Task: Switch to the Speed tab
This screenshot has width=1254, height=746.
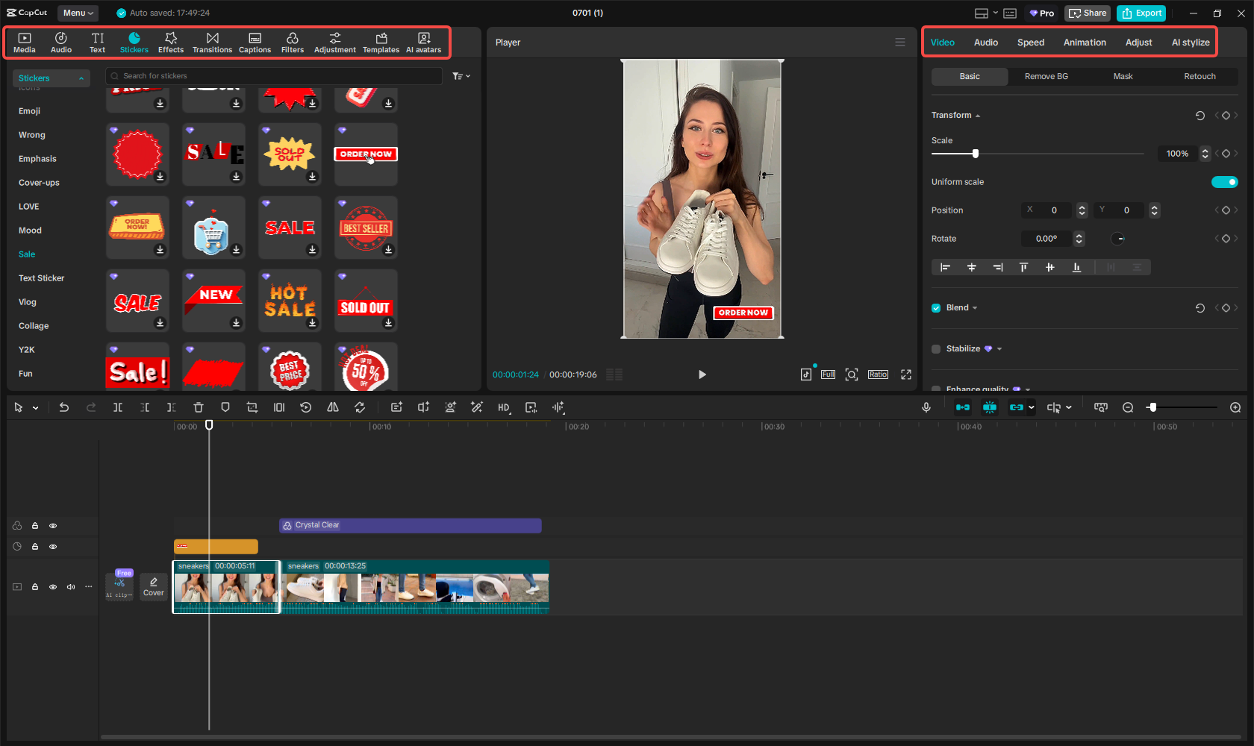Action: coord(1030,43)
